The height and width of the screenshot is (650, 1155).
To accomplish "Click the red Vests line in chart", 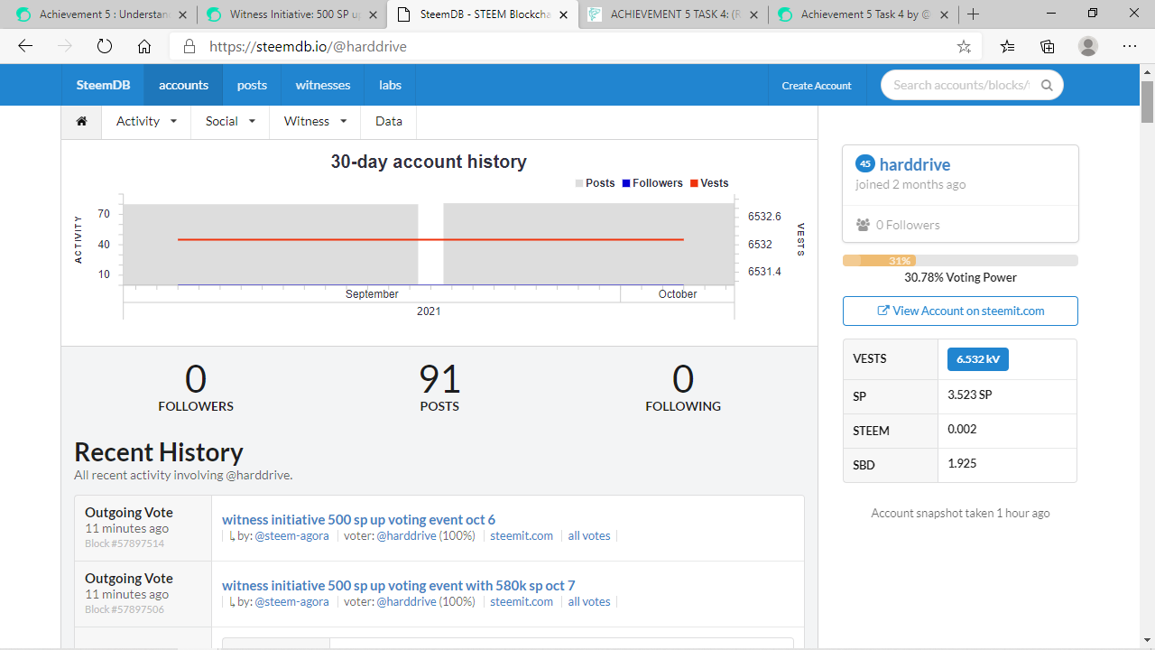I will point(430,239).
